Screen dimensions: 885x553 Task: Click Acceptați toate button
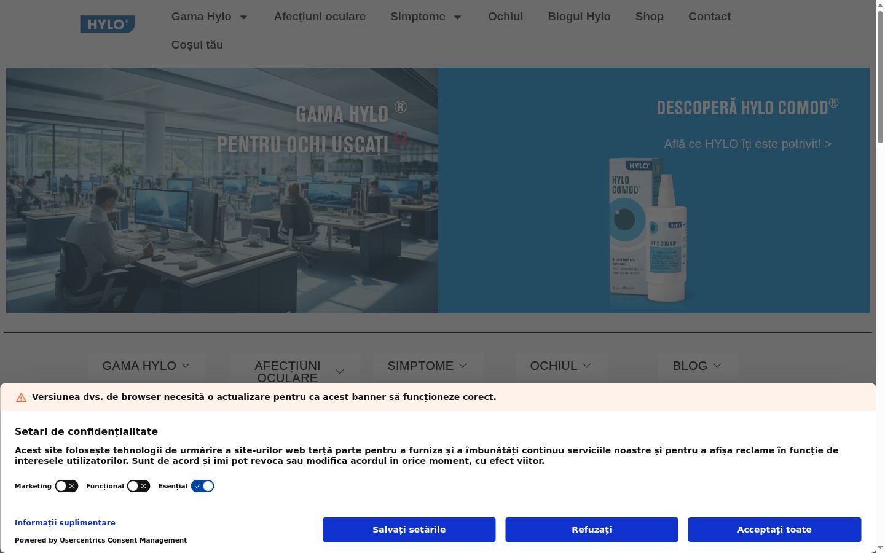tap(774, 530)
